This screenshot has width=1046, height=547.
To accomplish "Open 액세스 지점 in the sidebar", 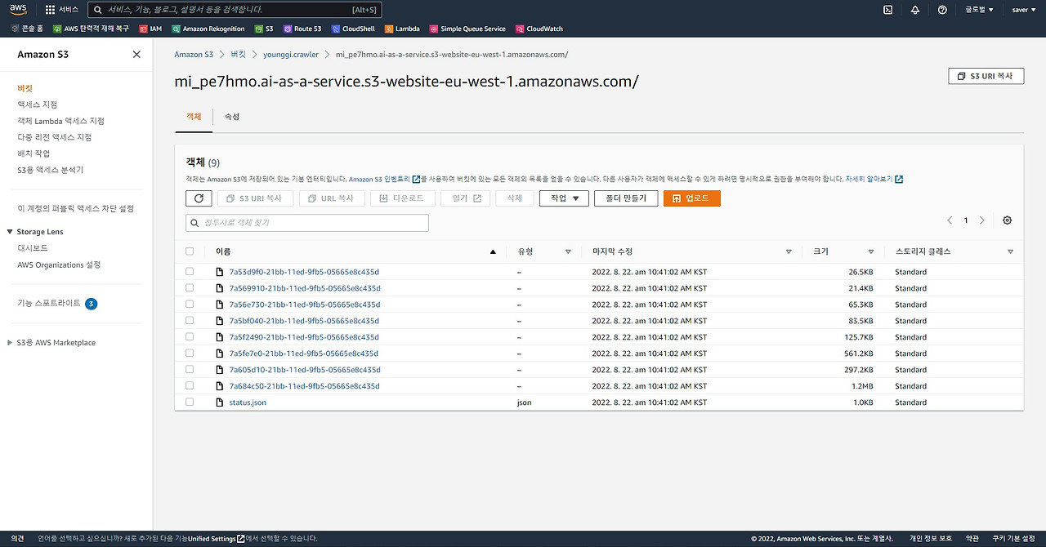I will coord(38,105).
